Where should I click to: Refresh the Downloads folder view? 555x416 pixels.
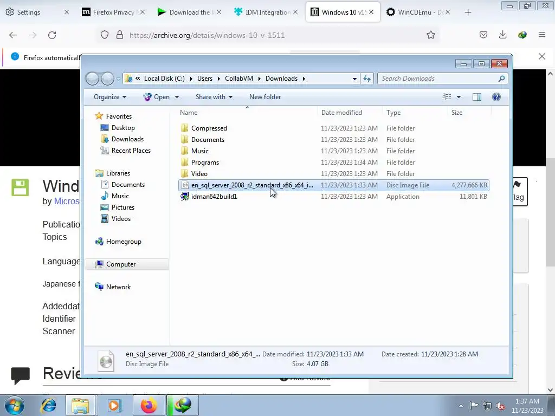[367, 79]
